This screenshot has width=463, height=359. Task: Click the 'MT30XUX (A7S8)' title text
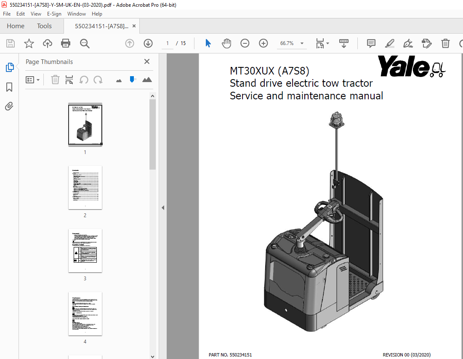pyautogui.click(x=269, y=71)
